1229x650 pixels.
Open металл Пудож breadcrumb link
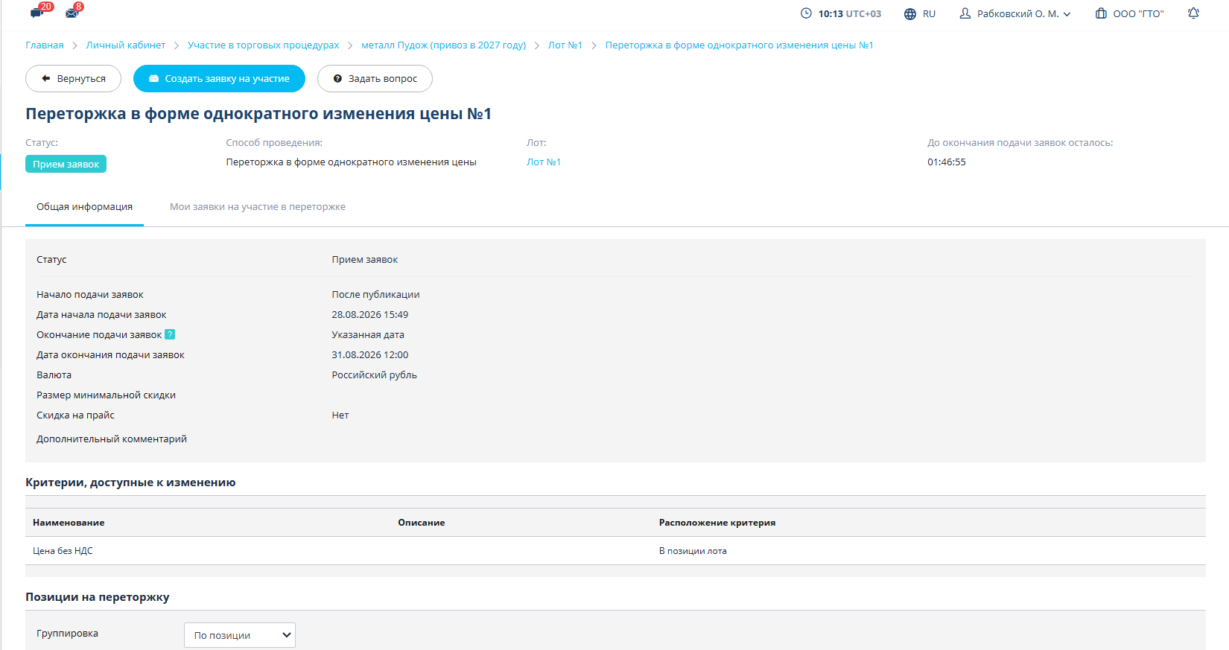pyautogui.click(x=444, y=45)
